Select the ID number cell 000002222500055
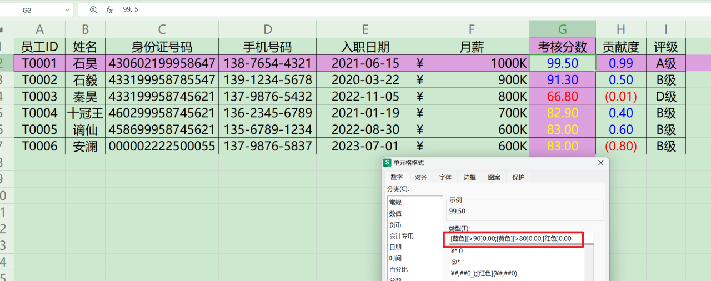 (162, 146)
